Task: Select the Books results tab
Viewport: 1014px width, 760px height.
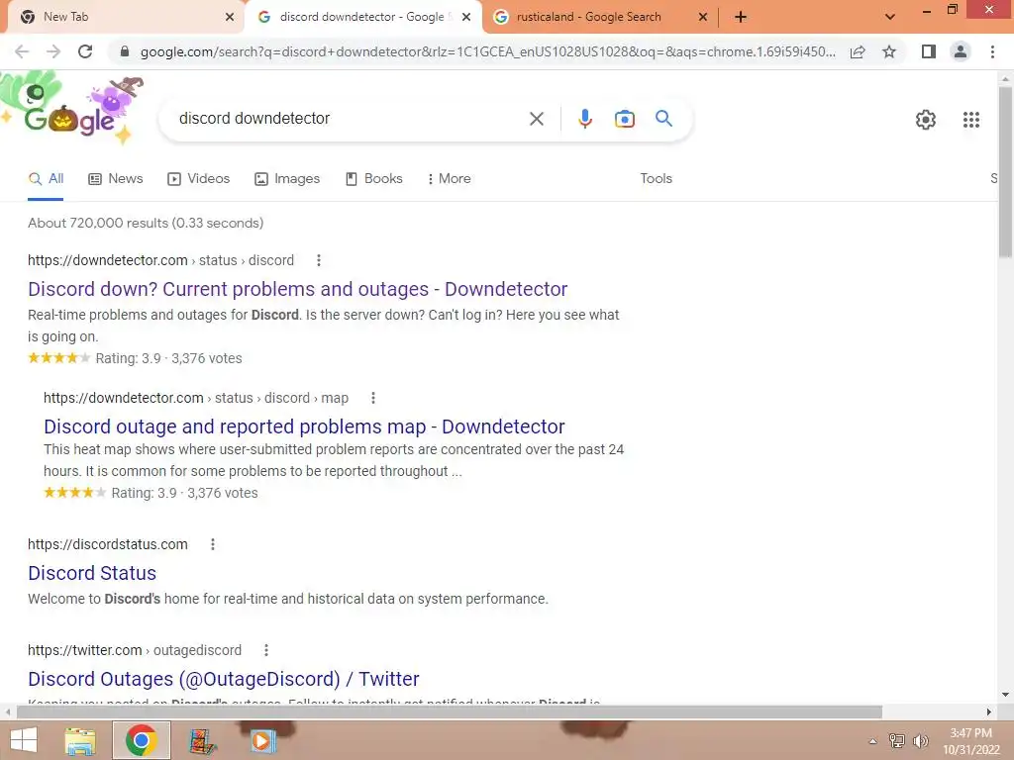Action: pos(373,179)
